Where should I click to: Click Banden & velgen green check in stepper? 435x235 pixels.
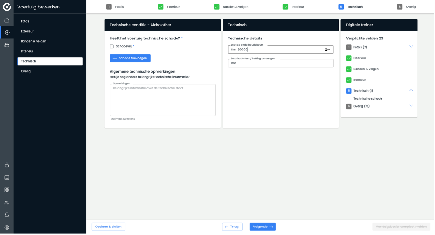pyautogui.click(x=217, y=7)
